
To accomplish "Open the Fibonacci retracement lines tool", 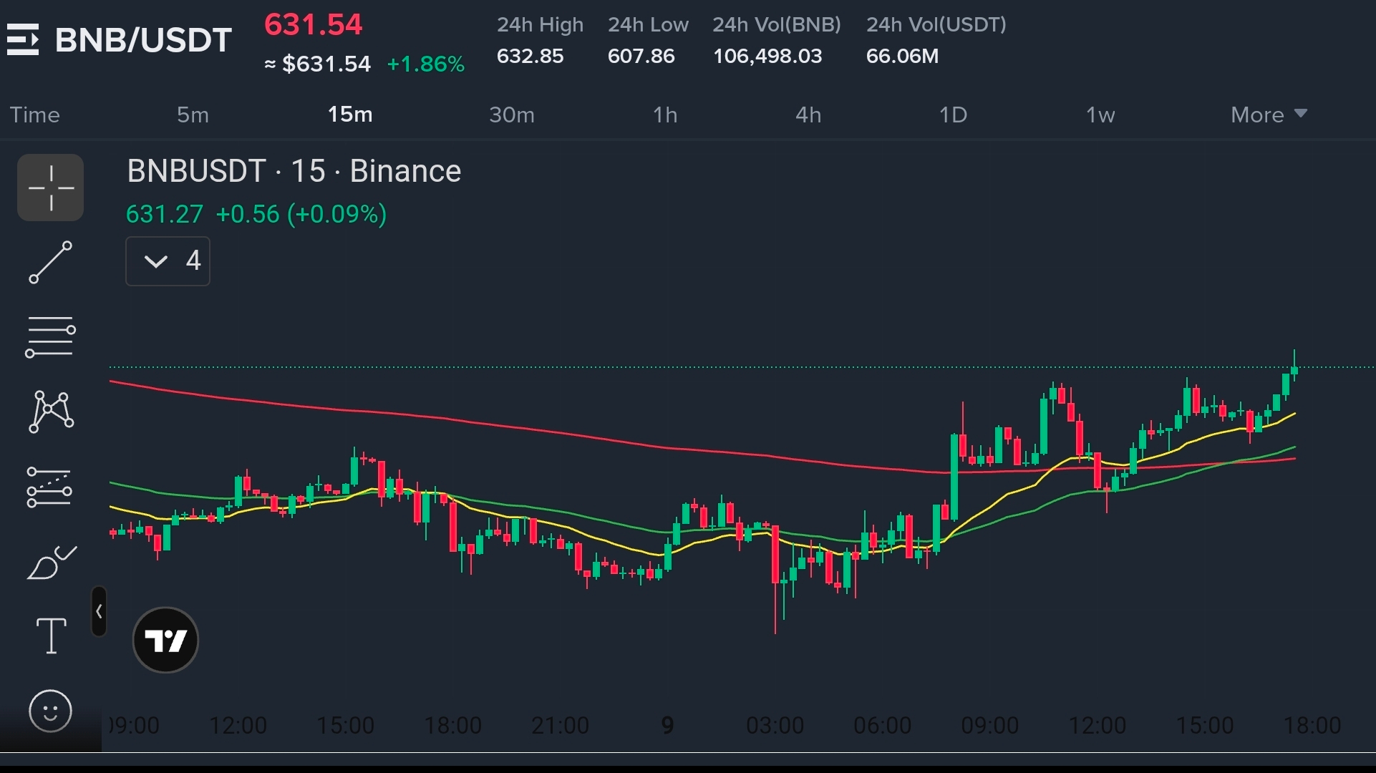I will (51, 337).
